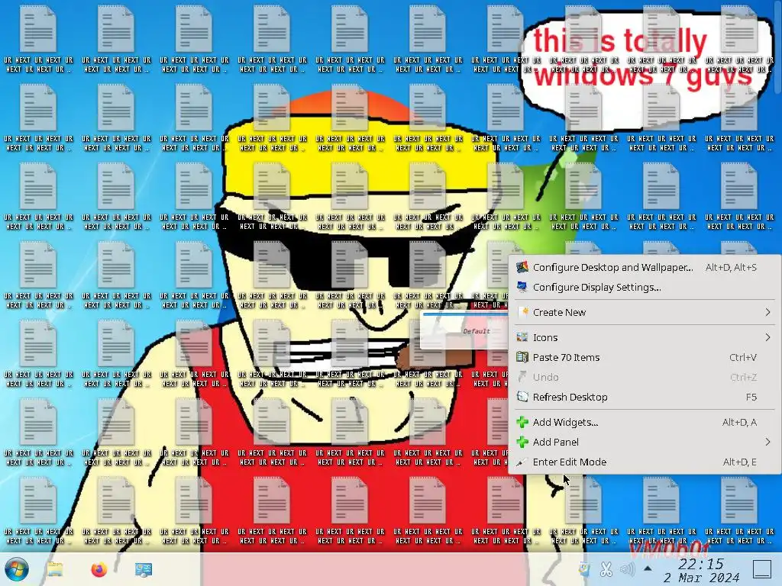
Task: Choose Paste 70 Items
Action: (x=645, y=357)
